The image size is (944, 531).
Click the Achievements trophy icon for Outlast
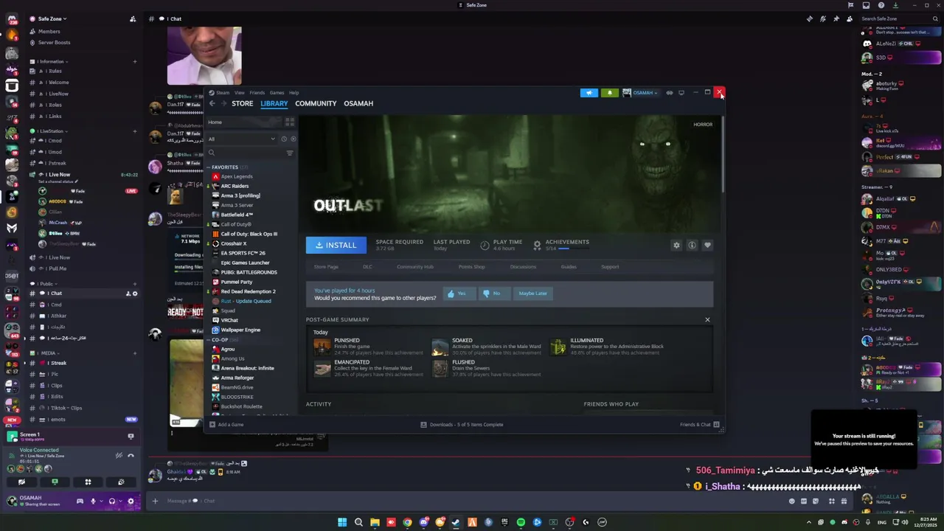(x=537, y=245)
